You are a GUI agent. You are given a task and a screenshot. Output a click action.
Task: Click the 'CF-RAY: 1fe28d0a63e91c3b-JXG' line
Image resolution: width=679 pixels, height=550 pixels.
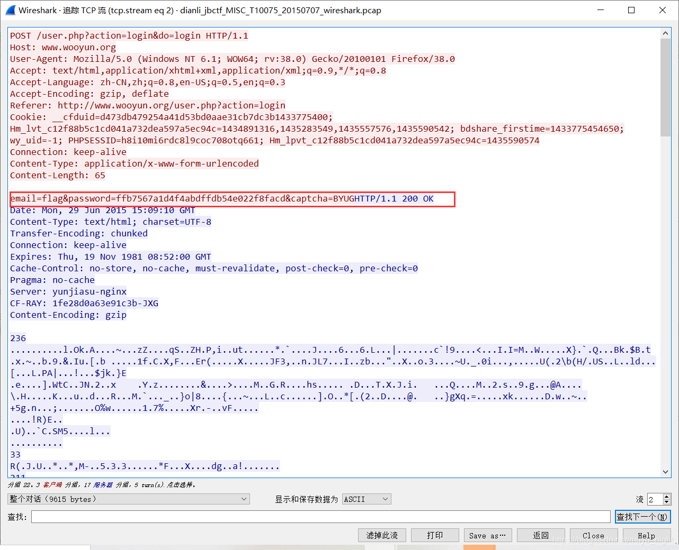(84, 303)
